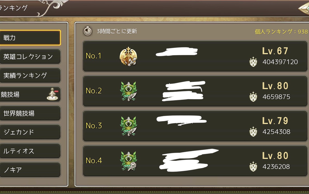Click the green crown emblem of No.2
This screenshot has height=194, width=309.
[x=128, y=91]
